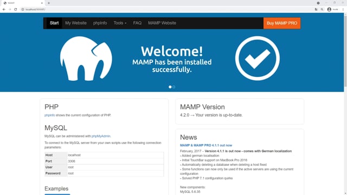The width and height of the screenshot is (347, 195).
Task: Click the '4.2.0 → Your version is up-to-date.' text
Action: [x=211, y=115]
